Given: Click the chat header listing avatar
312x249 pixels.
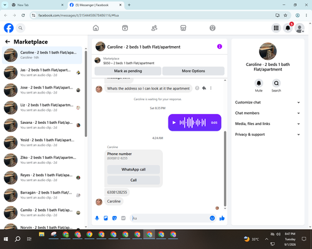Looking at the screenshot, I should (x=100, y=47).
